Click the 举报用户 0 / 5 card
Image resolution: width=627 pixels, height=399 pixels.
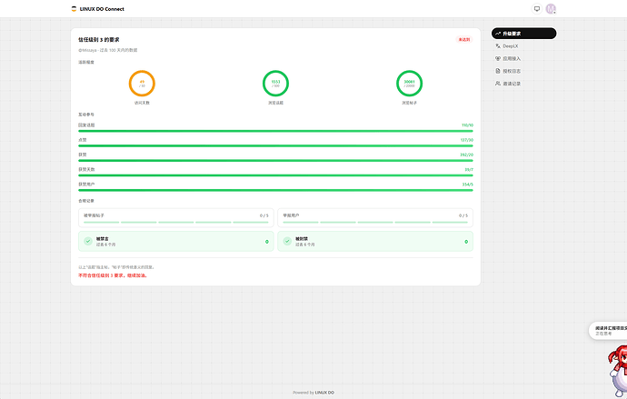(x=375, y=218)
